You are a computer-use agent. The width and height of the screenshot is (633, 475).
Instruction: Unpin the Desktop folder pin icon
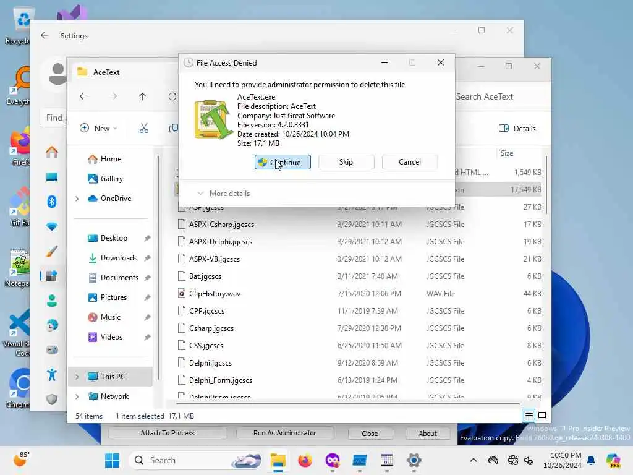coord(147,238)
